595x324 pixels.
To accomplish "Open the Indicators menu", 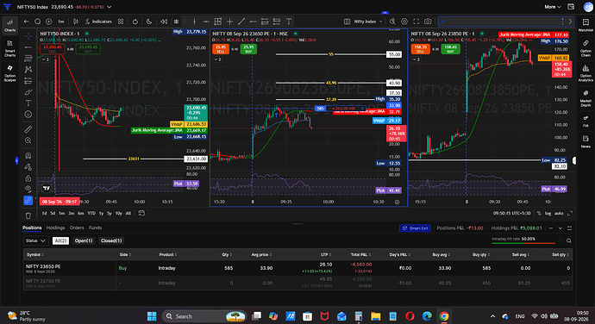I will coord(98,22).
